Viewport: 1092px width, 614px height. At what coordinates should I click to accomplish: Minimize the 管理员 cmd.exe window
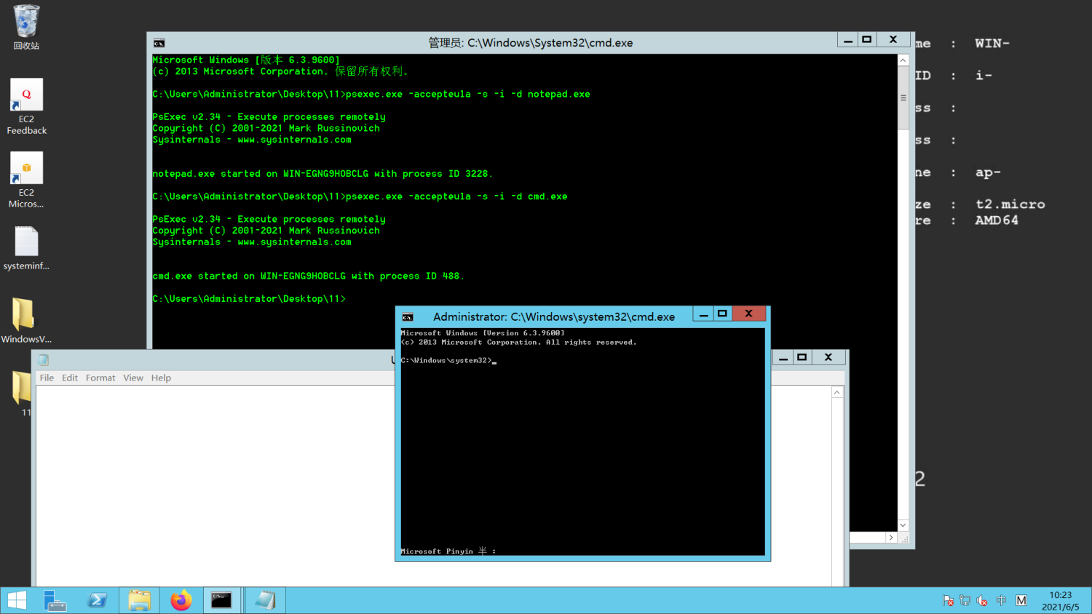(847, 40)
